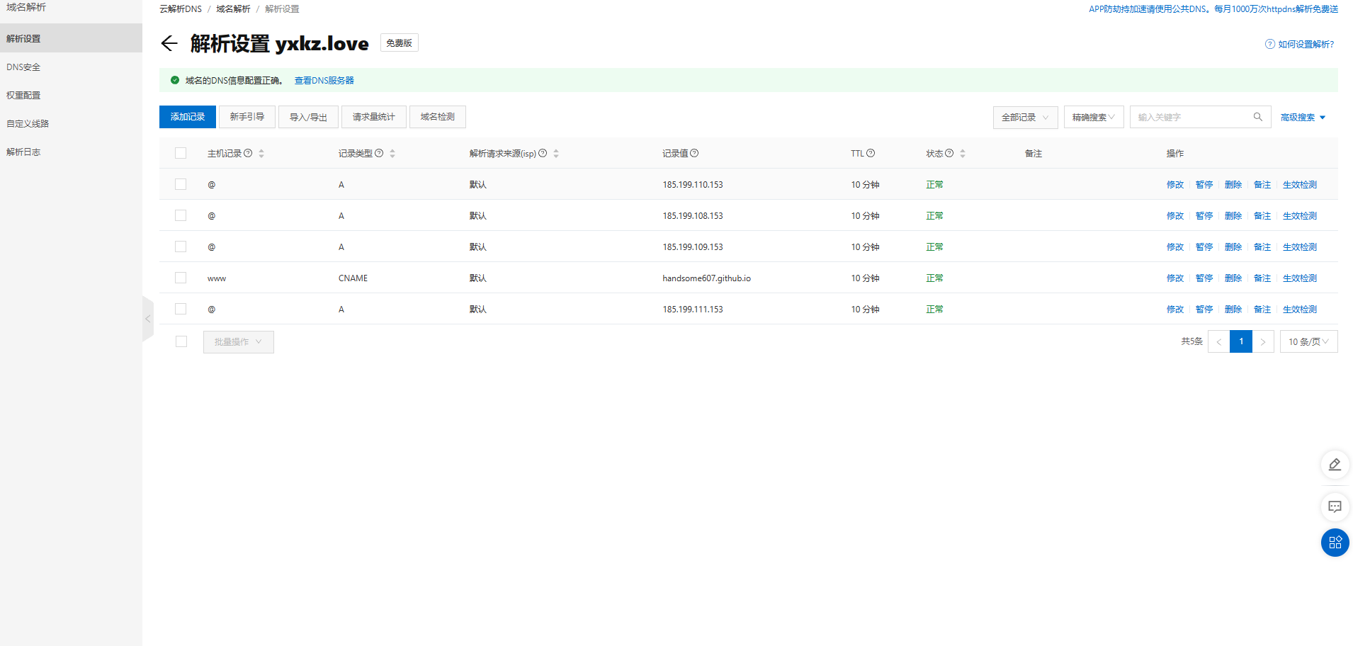Click sort arrows on 记录类型 column

(392, 153)
